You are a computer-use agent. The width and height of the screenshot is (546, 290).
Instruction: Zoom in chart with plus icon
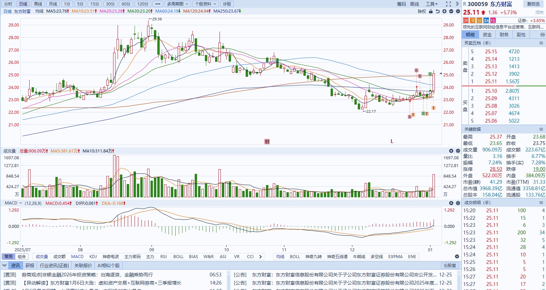[x=444, y=11]
